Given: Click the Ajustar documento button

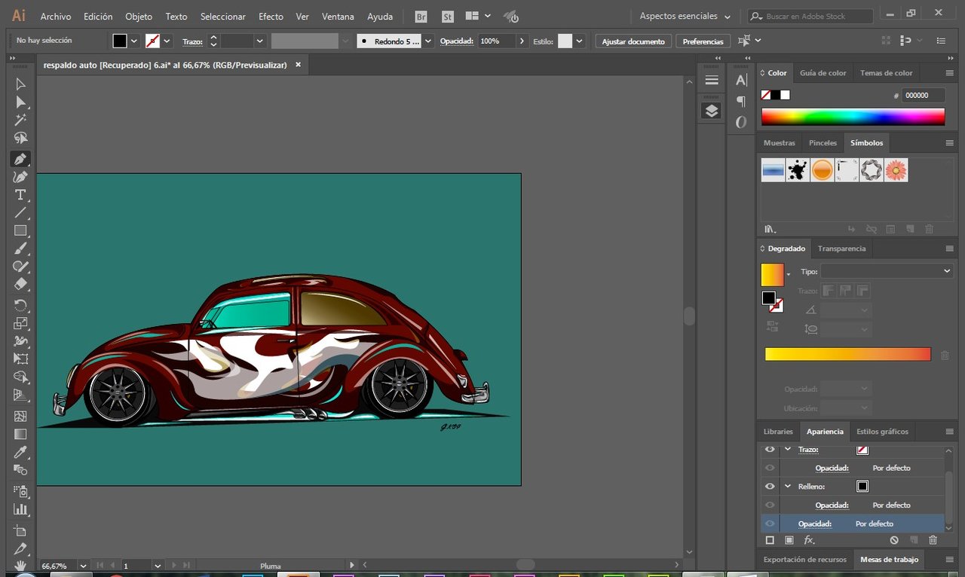Looking at the screenshot, I should 633,41.
